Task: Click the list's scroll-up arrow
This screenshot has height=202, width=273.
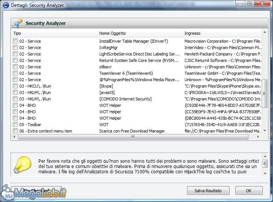Action: (265, 32)
